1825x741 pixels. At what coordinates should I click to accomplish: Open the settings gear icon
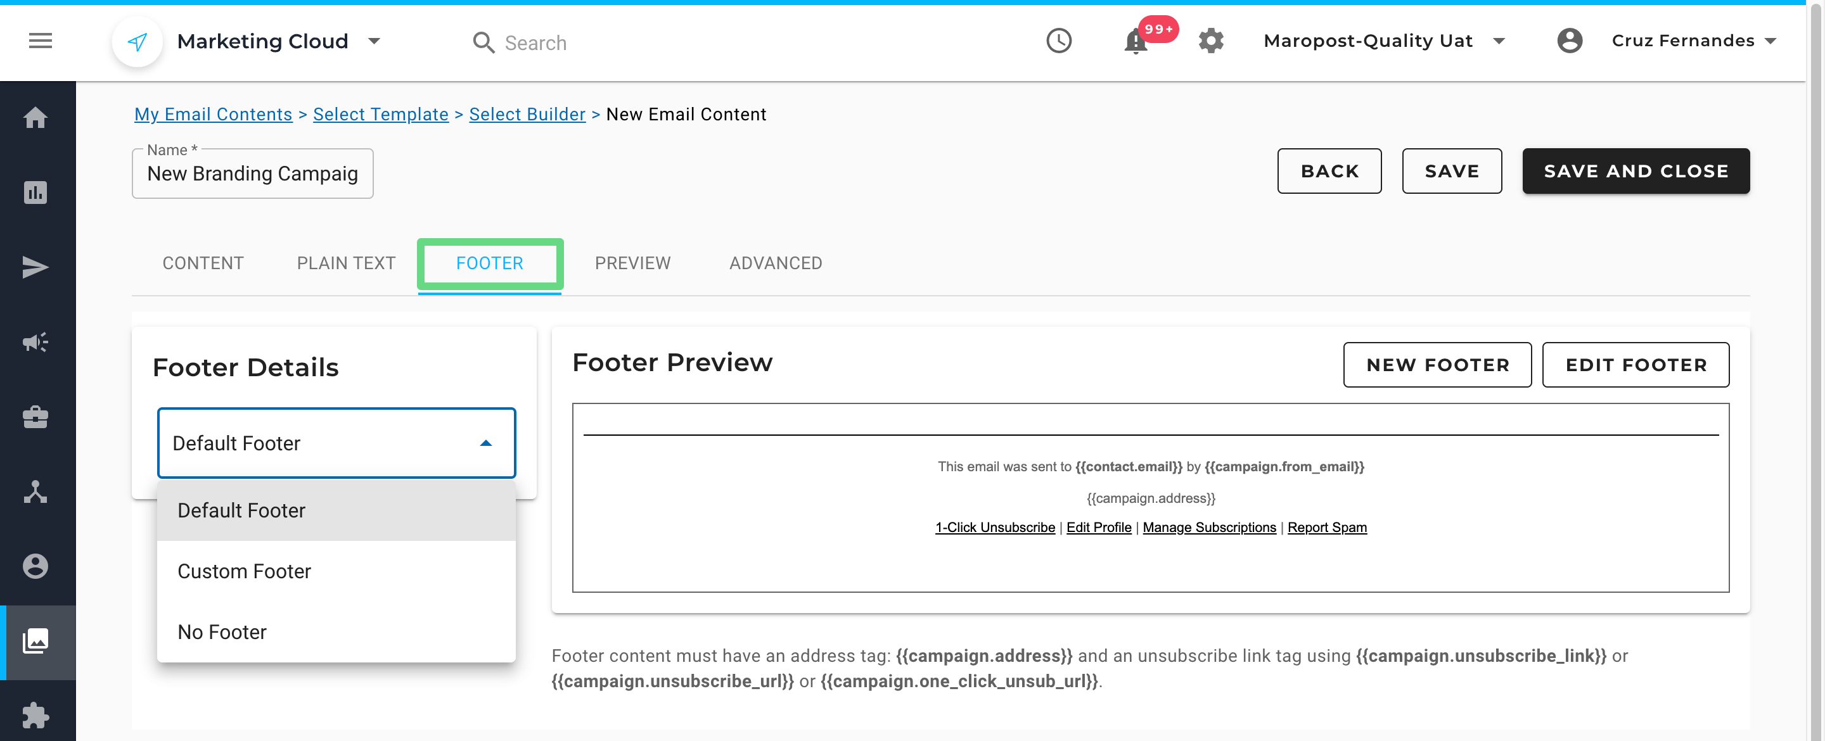(x=1211, y=41)
